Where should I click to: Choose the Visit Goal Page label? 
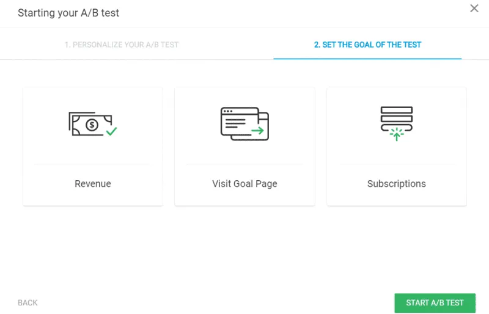244,184
